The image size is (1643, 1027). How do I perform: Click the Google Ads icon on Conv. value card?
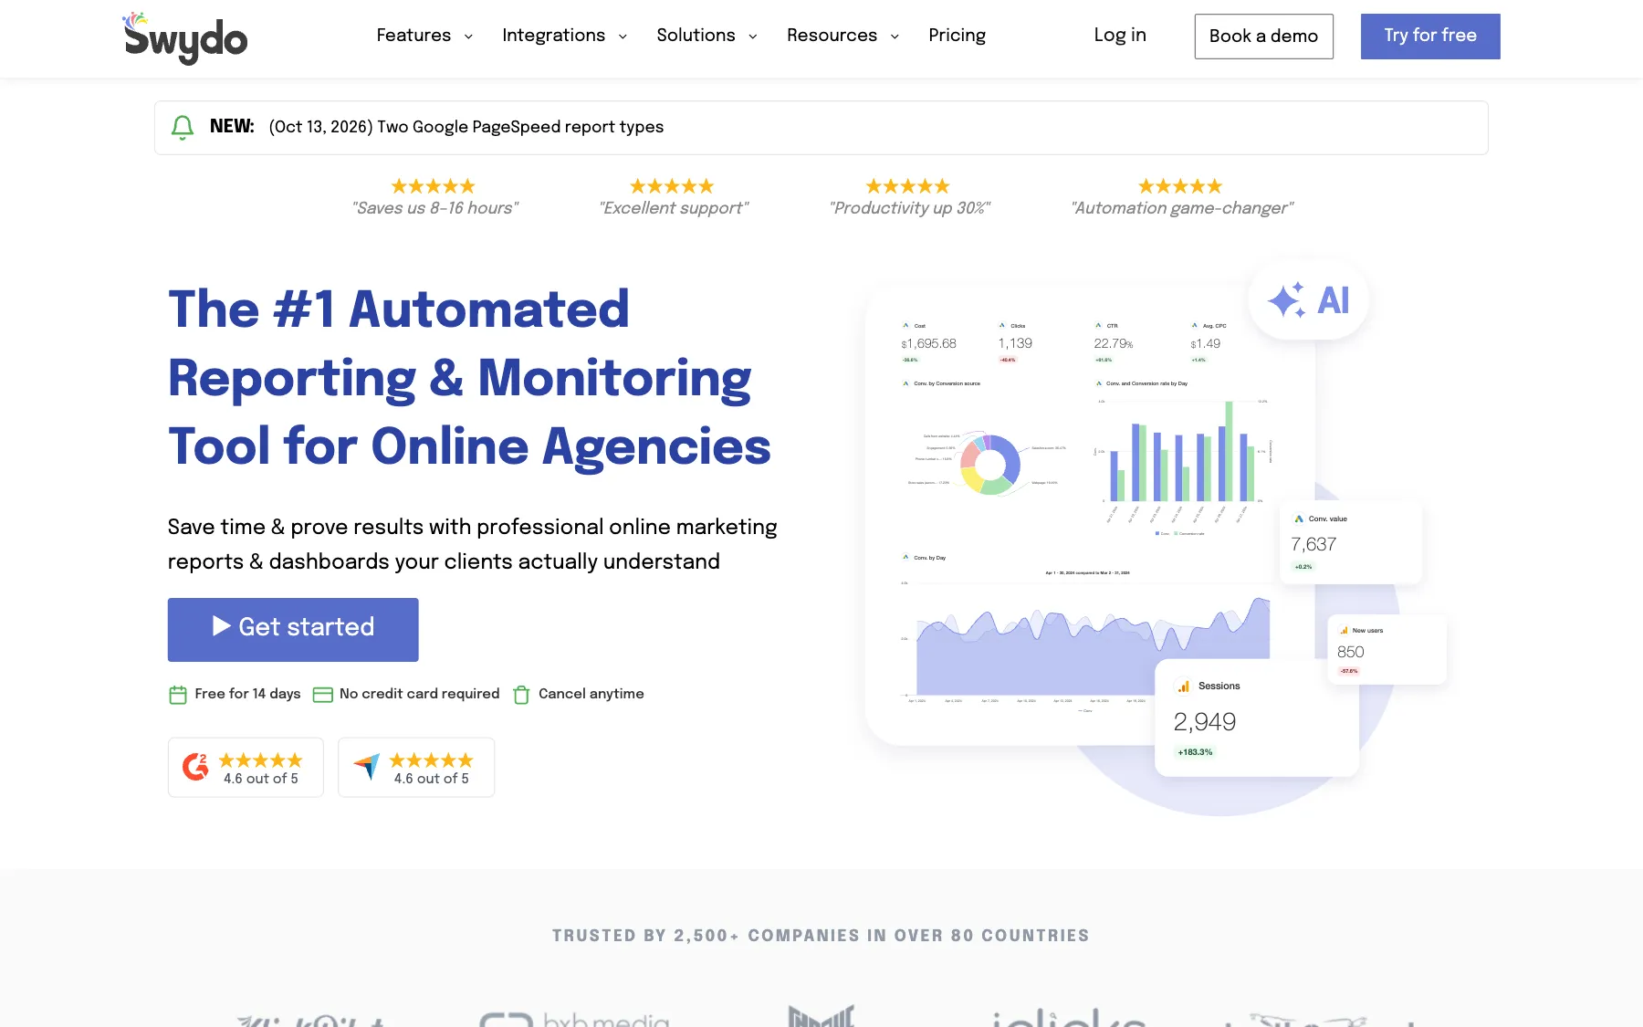coord(1299,519)
